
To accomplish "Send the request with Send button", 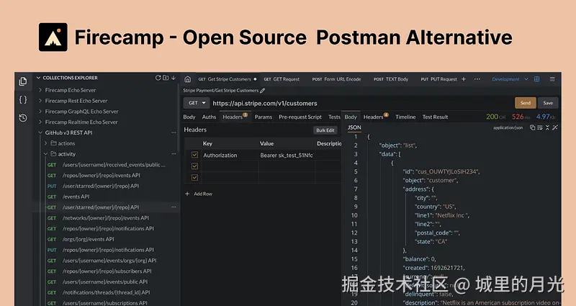I will click(x=526, y=103).
